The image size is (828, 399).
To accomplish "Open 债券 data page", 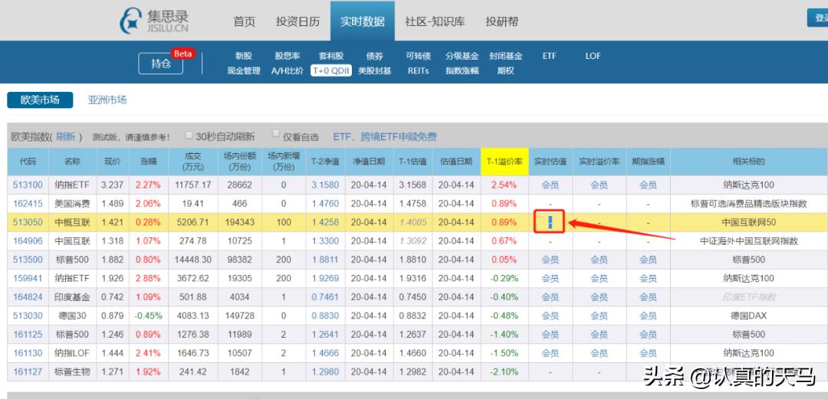I will pos(374,56).
